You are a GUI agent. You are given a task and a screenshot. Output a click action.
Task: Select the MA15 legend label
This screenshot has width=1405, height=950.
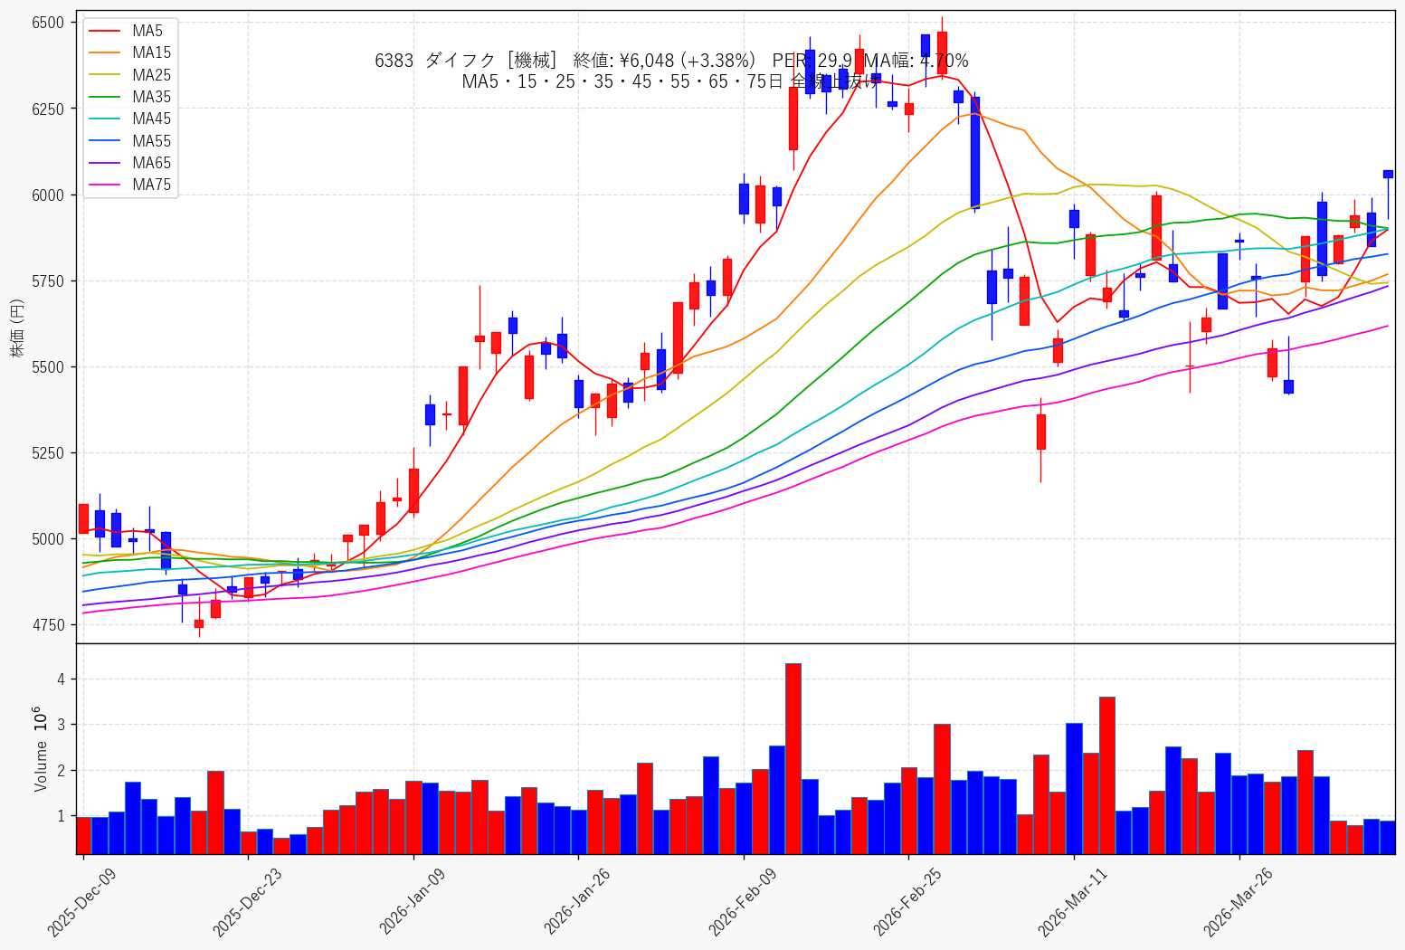151,53
